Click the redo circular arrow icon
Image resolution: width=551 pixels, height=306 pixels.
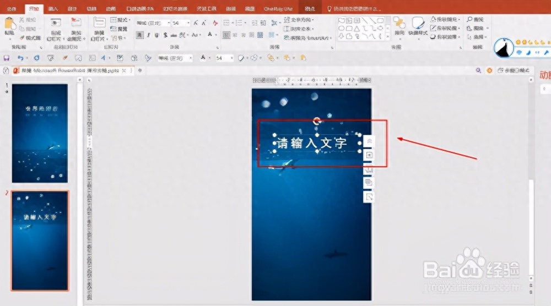36,58
